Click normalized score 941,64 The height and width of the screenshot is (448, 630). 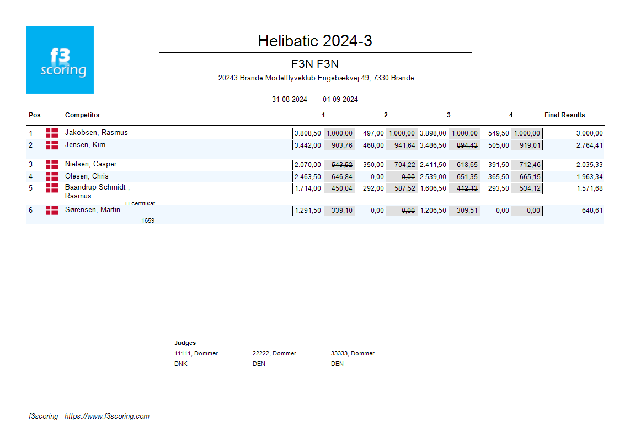404,145
